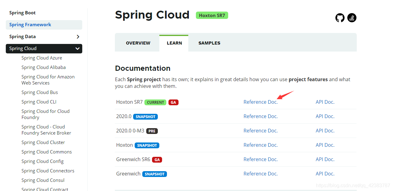Click the PRE badge beside 2020.0 0-M3
The width and height of the screenshot is (393, 191).
(152, 131)
